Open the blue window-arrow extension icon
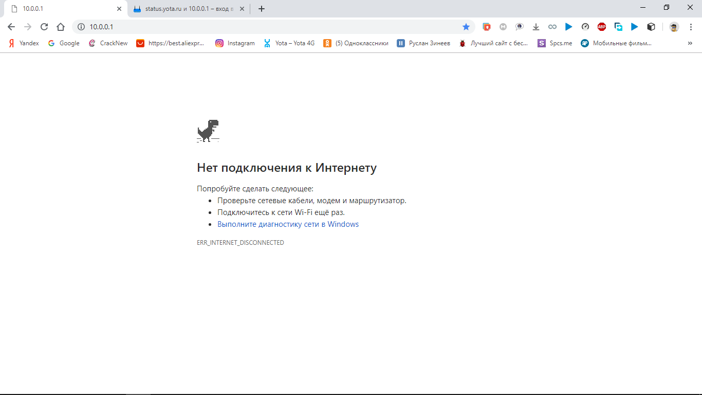 pyautogui.click(x=618, y=27)
